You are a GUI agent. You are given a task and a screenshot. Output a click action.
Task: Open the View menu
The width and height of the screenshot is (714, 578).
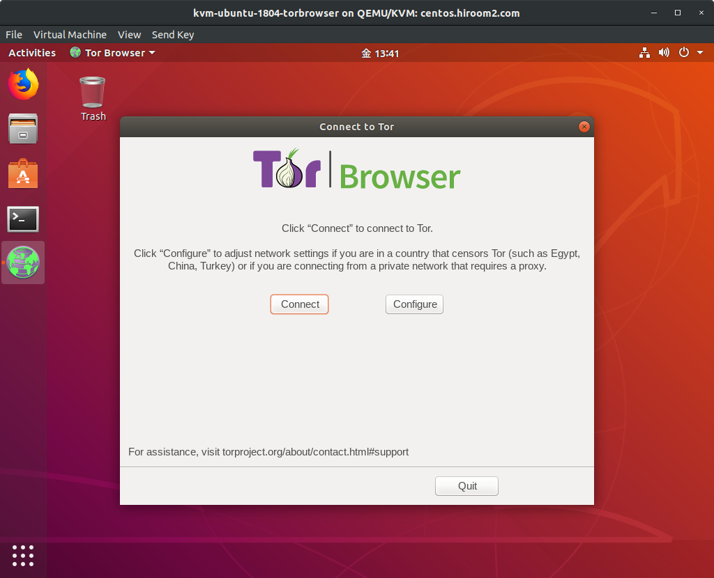[x=129, y=35]
